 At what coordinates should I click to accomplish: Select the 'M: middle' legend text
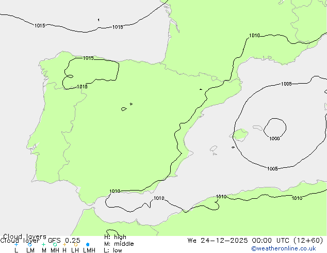coord(119,244)
